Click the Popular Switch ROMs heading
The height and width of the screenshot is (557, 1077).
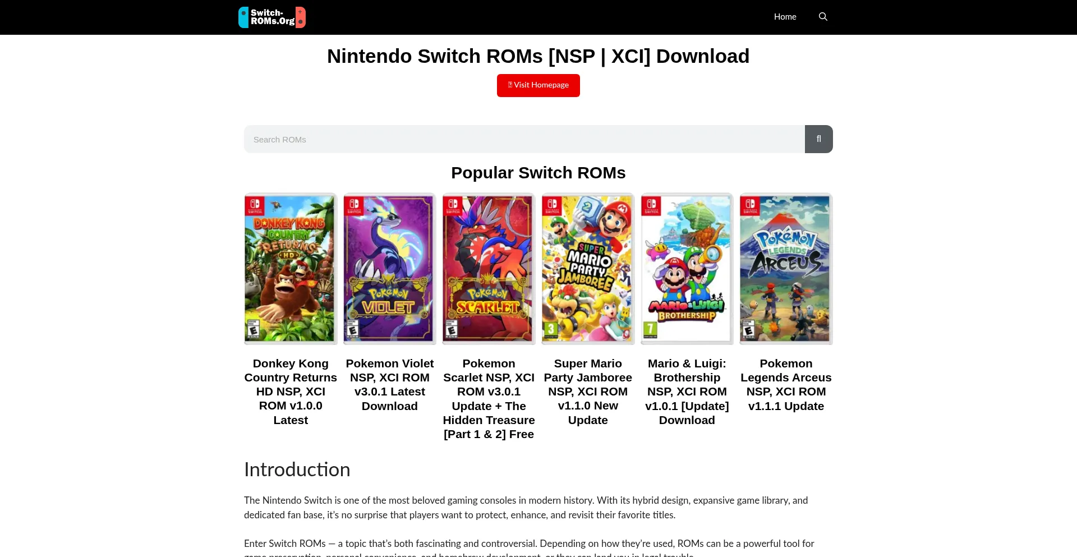538,173
